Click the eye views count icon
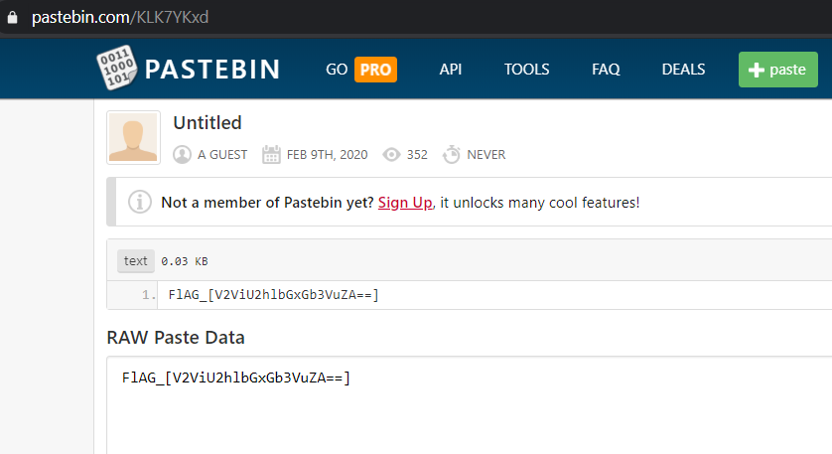 tap(391, 155)
